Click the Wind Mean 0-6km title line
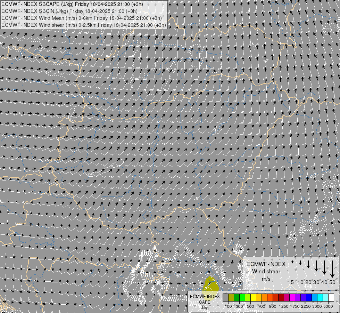Screen dimensions: 340x313 (82, 18)
